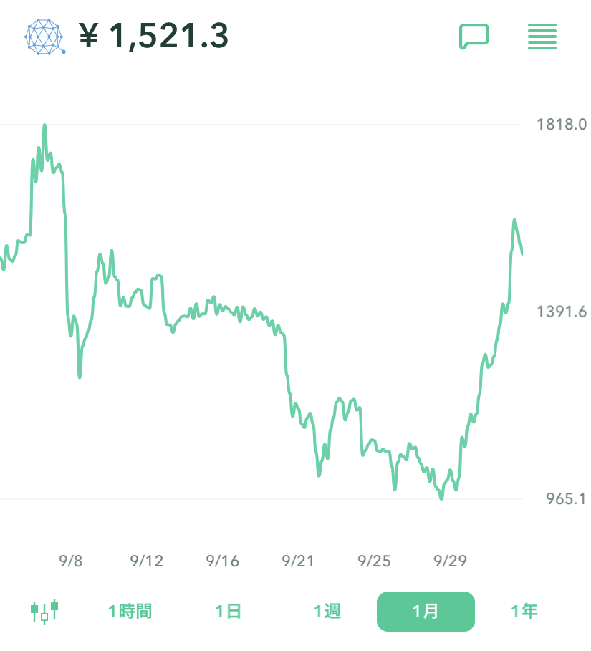This screenshot has width=591, height=651.
Task: Tap the 9/21 date label
Action: click(x=299, y=561)
